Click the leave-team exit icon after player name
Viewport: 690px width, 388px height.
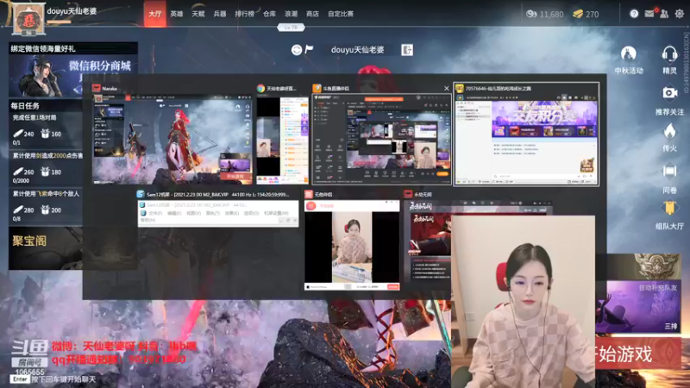click(x=407, y=50)
